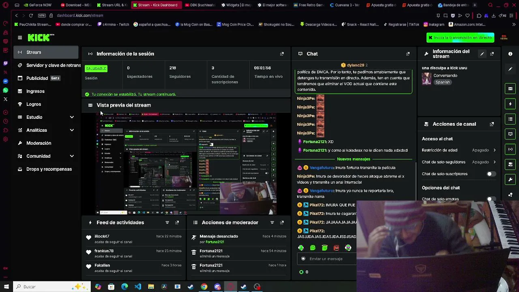The height and width of the screenshot is (292, 519).
Task: Toggle Chat de solo-emotes switch
Action: pyautogui.click(x=491, y=199)
